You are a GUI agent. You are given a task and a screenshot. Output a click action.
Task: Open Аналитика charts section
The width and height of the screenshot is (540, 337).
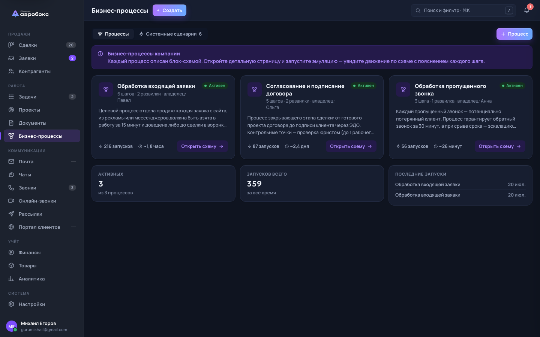click(x=42, y=279)
